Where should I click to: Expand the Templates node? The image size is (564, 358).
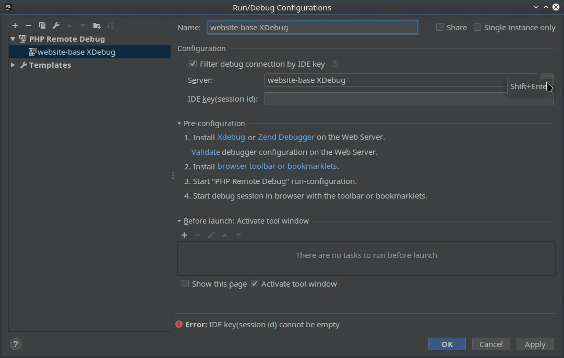point(12,65)
